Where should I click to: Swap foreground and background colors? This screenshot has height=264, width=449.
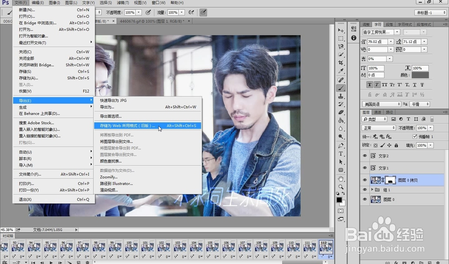(343, 194)
